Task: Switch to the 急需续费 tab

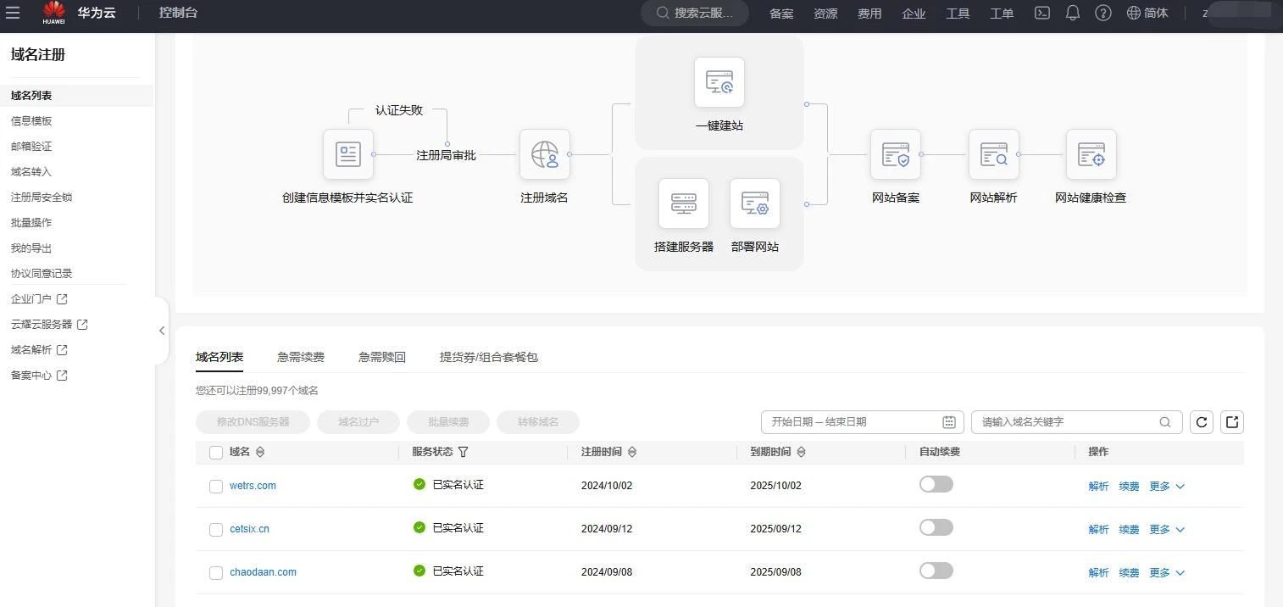Action: pyautogui.click(x=301, y=357)
